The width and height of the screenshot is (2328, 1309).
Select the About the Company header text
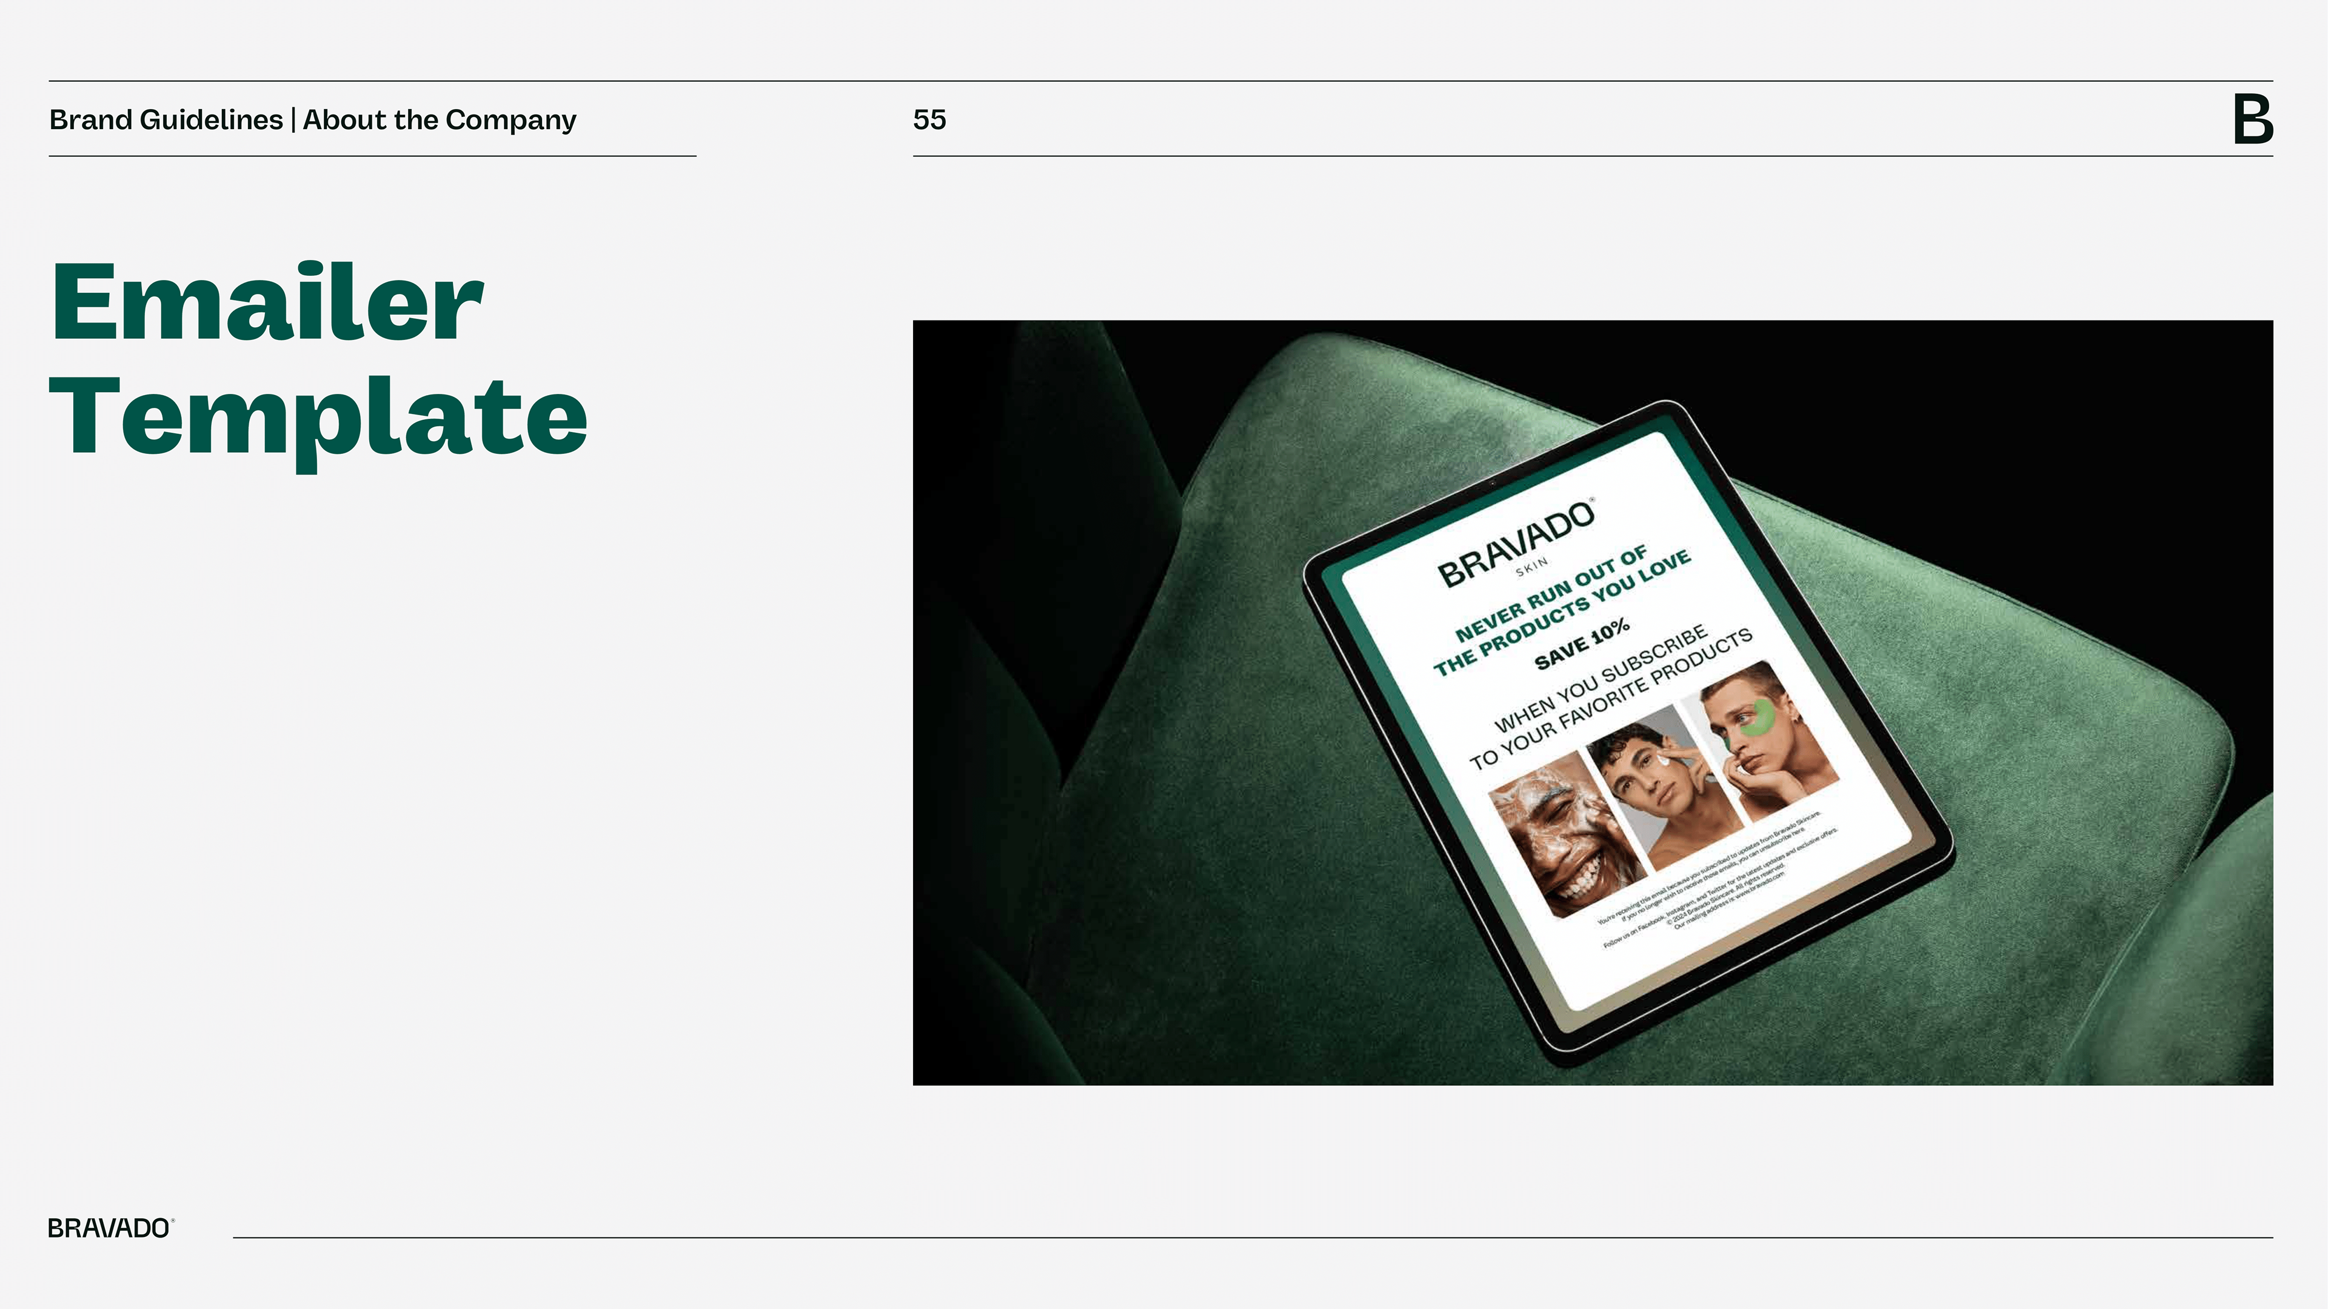(439, 119)
